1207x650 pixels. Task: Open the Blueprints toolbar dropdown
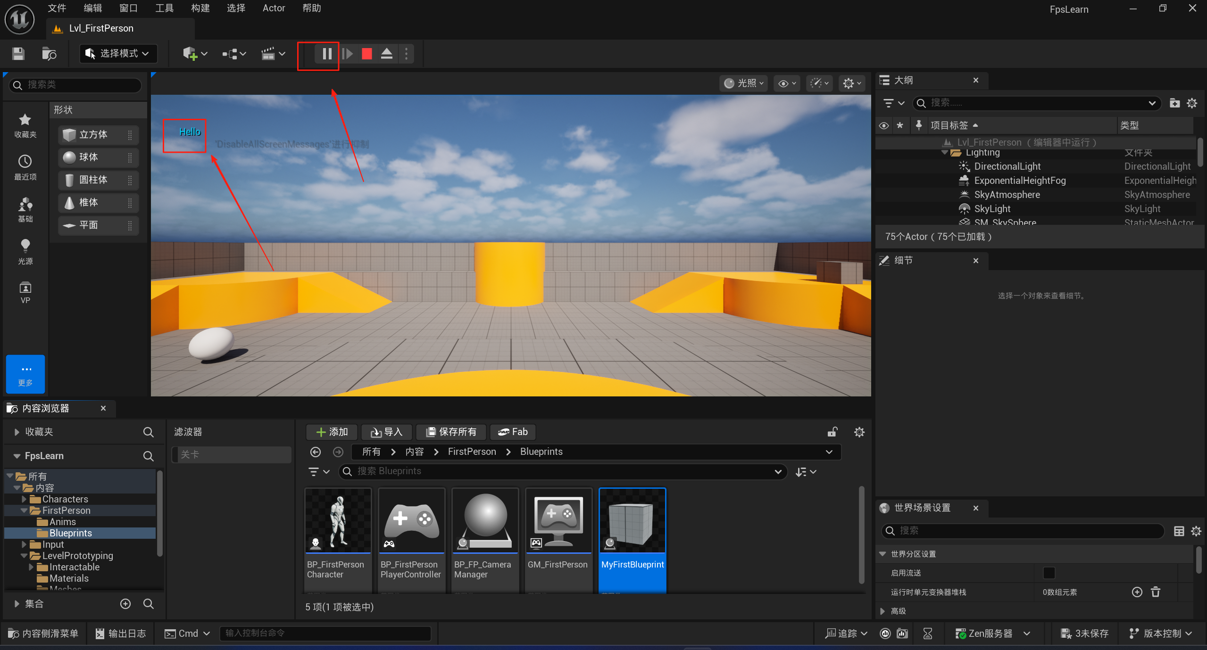234,54
